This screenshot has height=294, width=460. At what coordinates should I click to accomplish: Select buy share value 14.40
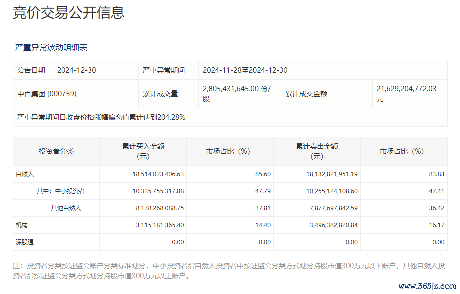(x=263, y=225)
